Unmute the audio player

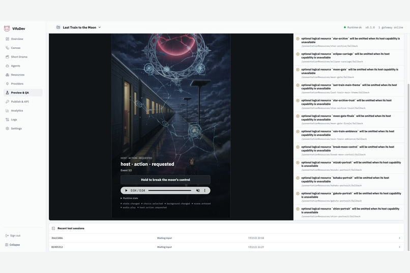pos(198,191)
